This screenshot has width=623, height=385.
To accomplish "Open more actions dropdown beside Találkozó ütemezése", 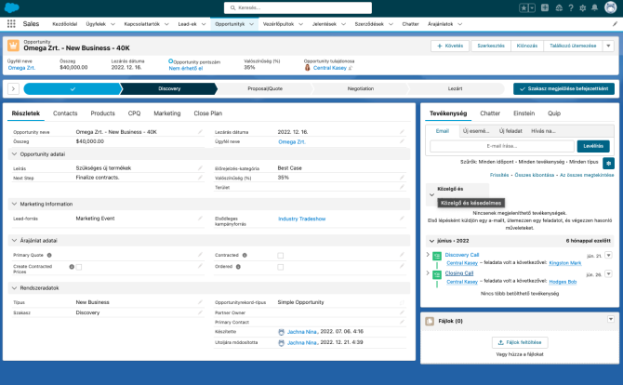I will pos(608,45).
